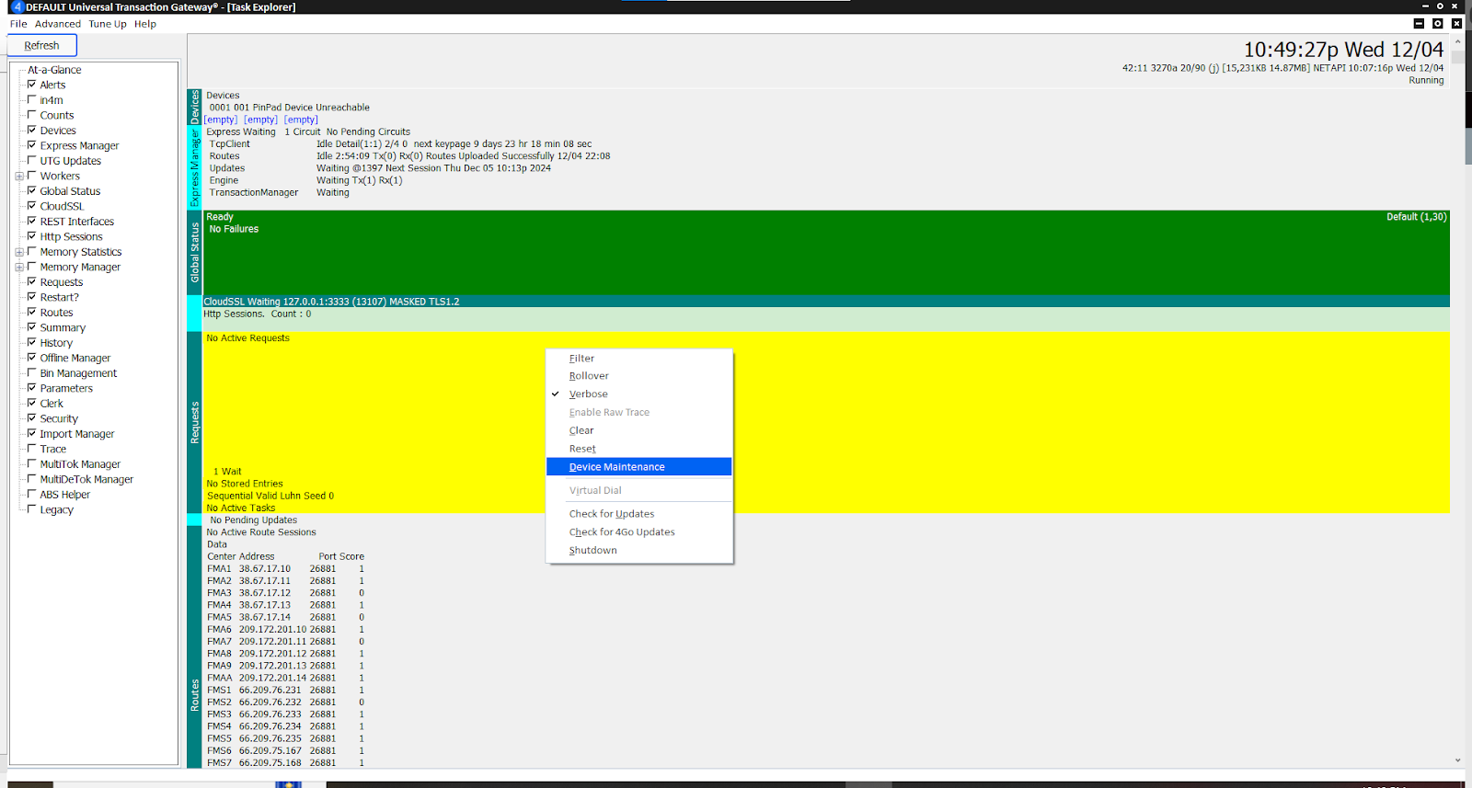Open the Advanced menu

[x=57, y=24]
